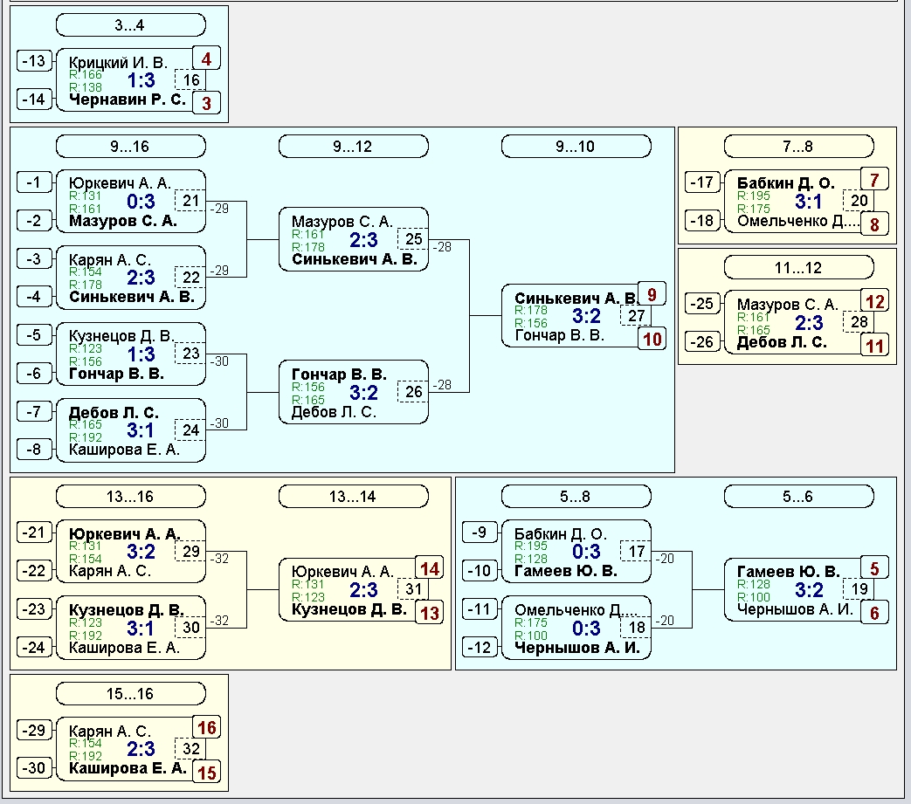The width and height of the screenshot is (911, 804).
Task: Click Гамеев Ю. В. in match 19
Action: click(789, 571)
